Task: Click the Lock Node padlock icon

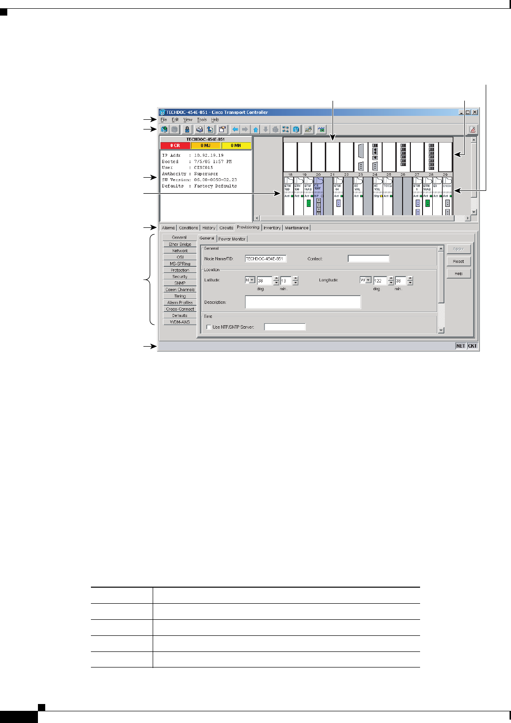Action: [x=187, y=130]
